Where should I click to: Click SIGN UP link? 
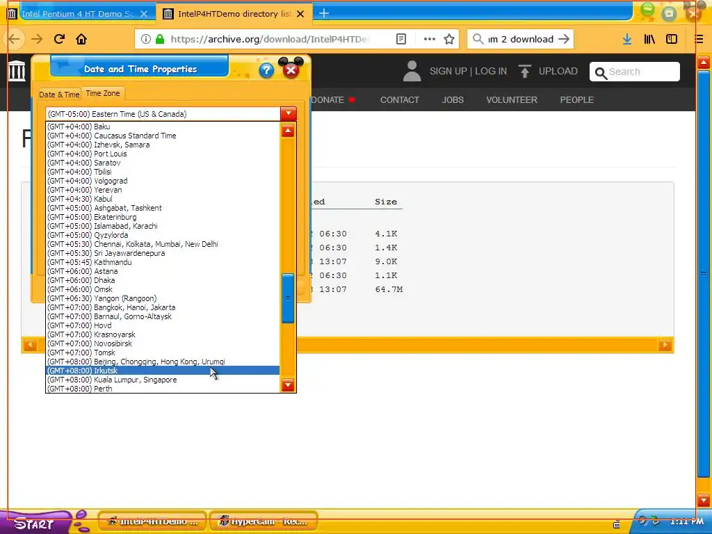click(448, 72)
